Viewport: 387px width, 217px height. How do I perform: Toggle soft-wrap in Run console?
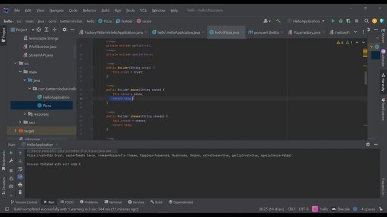pos(20,169)
